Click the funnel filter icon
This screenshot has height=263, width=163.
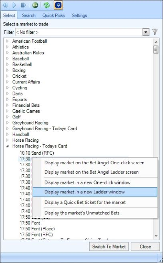click(155, 32)
